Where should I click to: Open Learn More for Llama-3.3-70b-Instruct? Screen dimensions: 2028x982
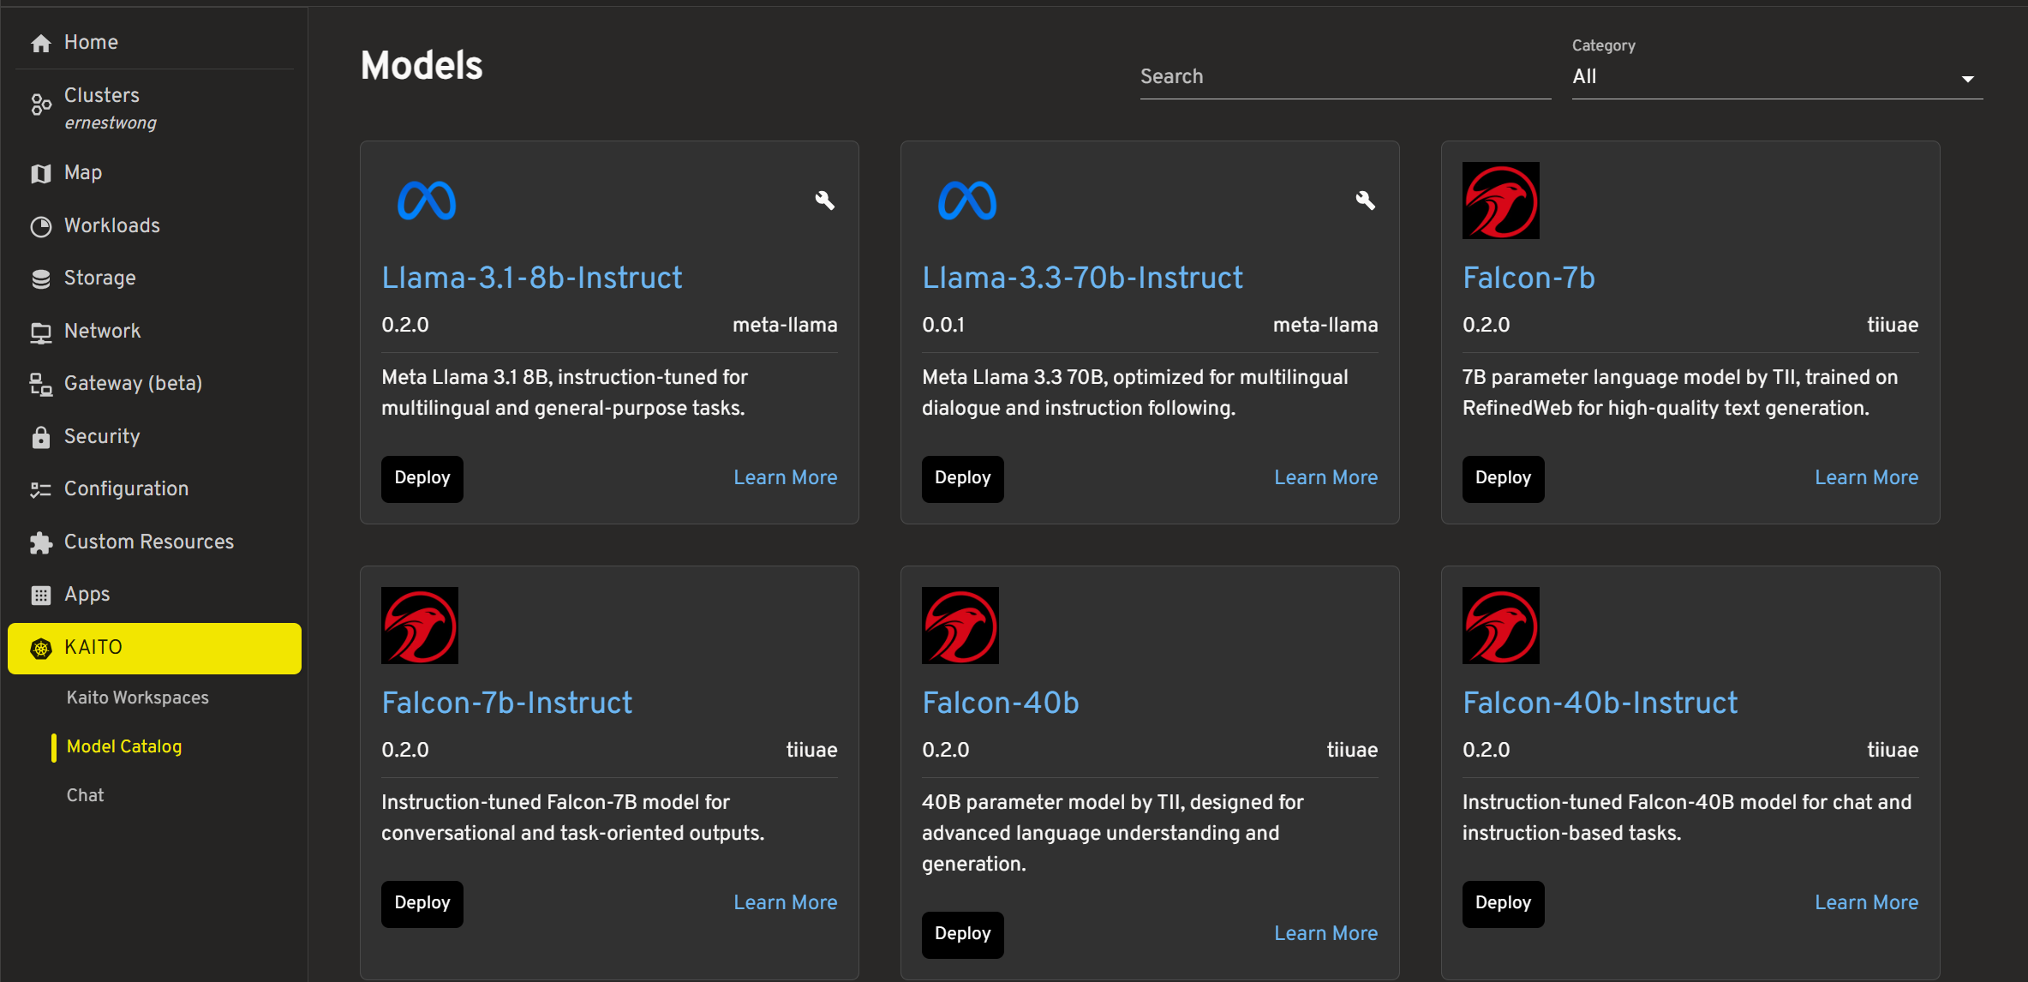[1326, 478]
